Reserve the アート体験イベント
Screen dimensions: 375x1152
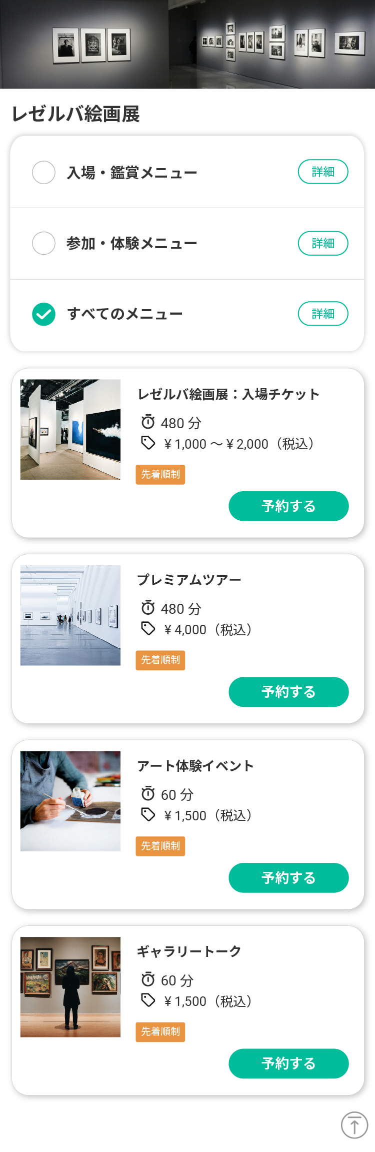[288, 878]
